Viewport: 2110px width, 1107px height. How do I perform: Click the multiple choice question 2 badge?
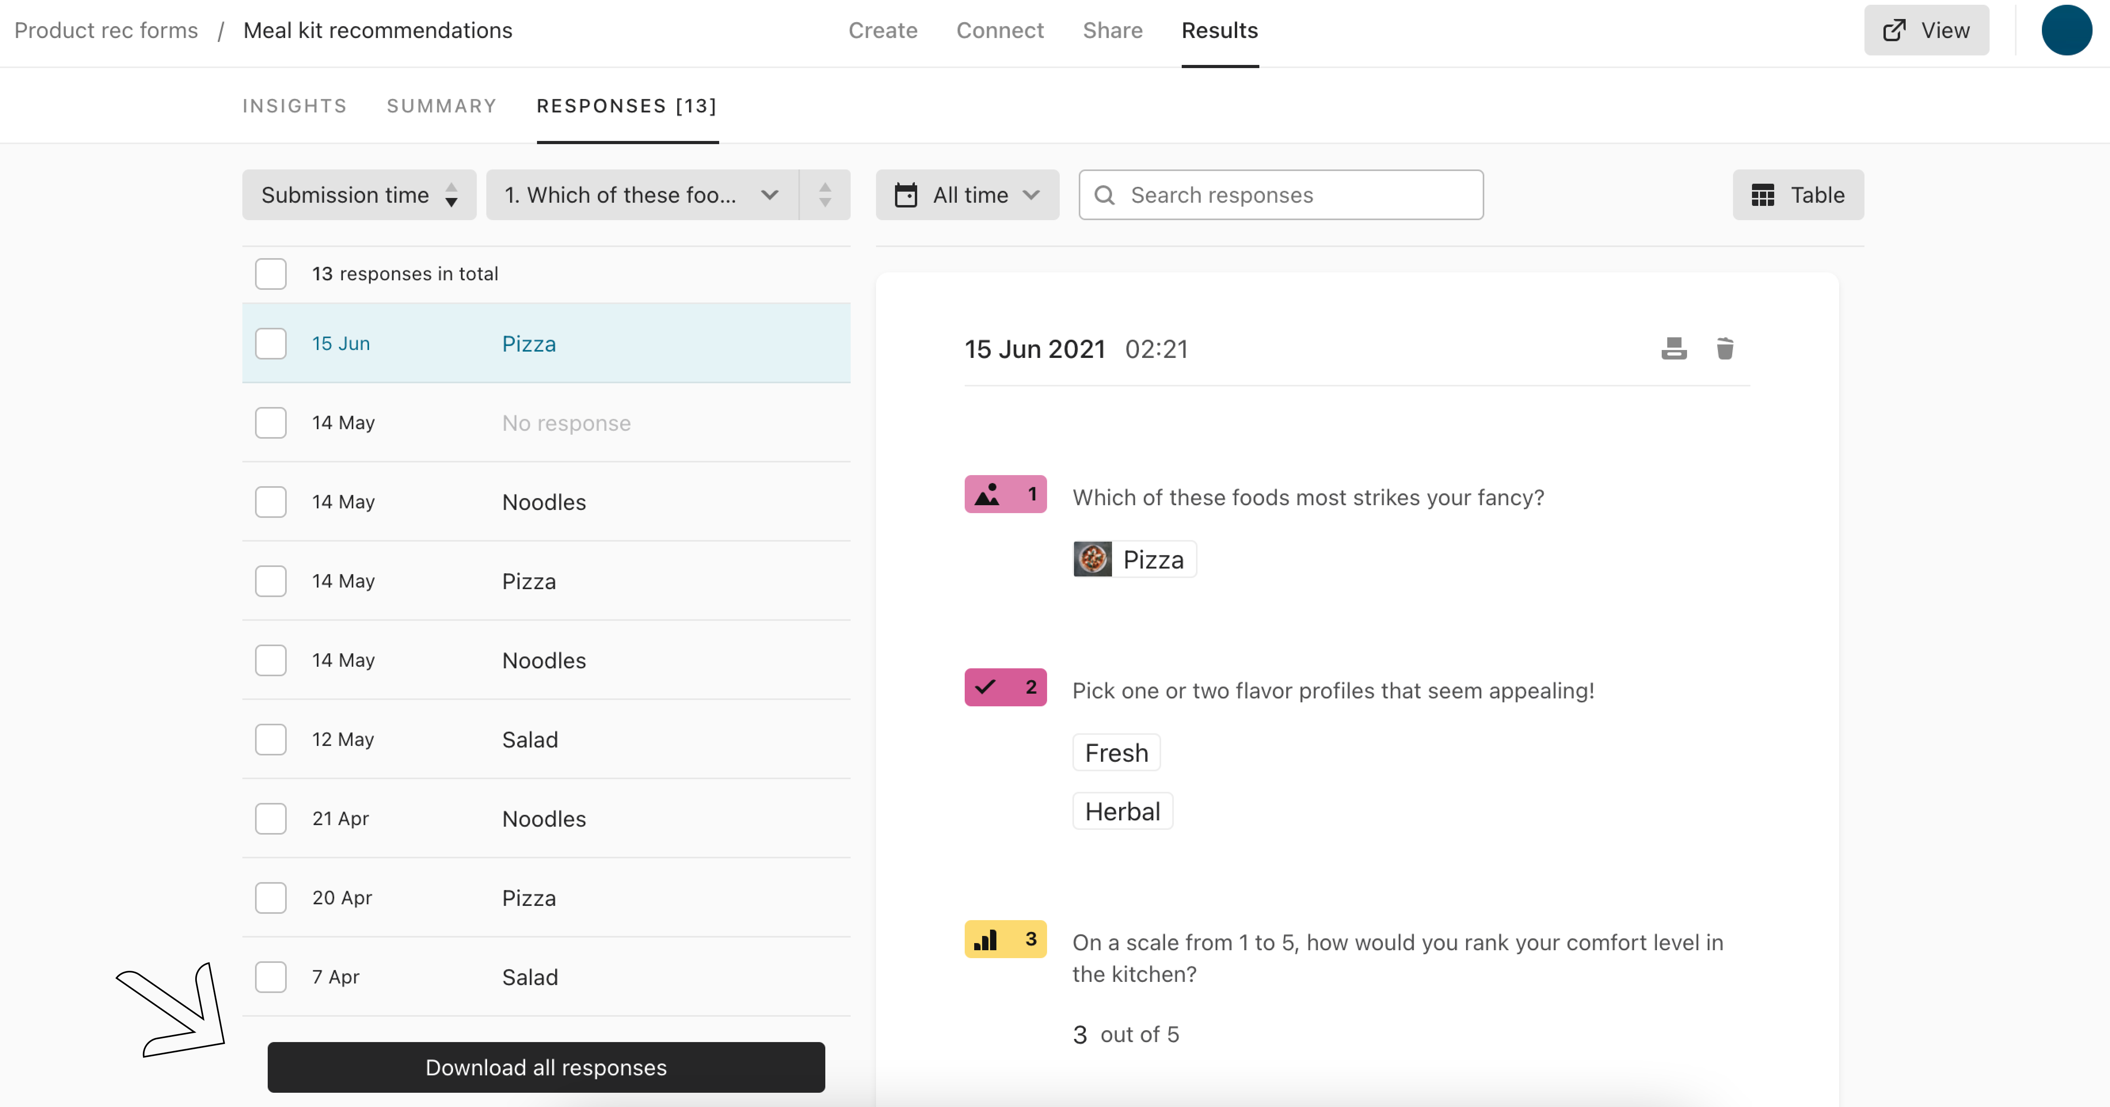pos(1005,687)
